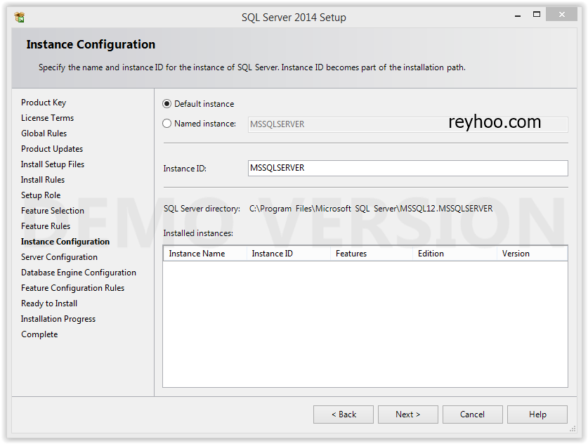Cancel the SQL Server setup
This screenshot has width=588, height=444.
pos(473,414)
